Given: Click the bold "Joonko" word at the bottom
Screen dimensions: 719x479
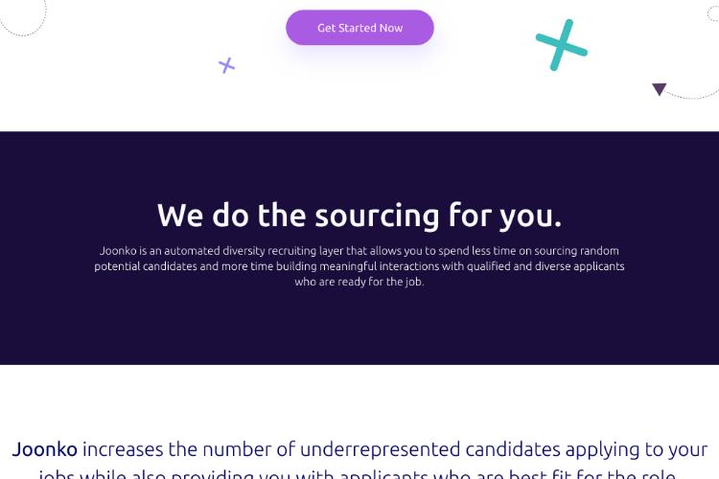Looking at the screenshot, I should click(x=45, y=449).
